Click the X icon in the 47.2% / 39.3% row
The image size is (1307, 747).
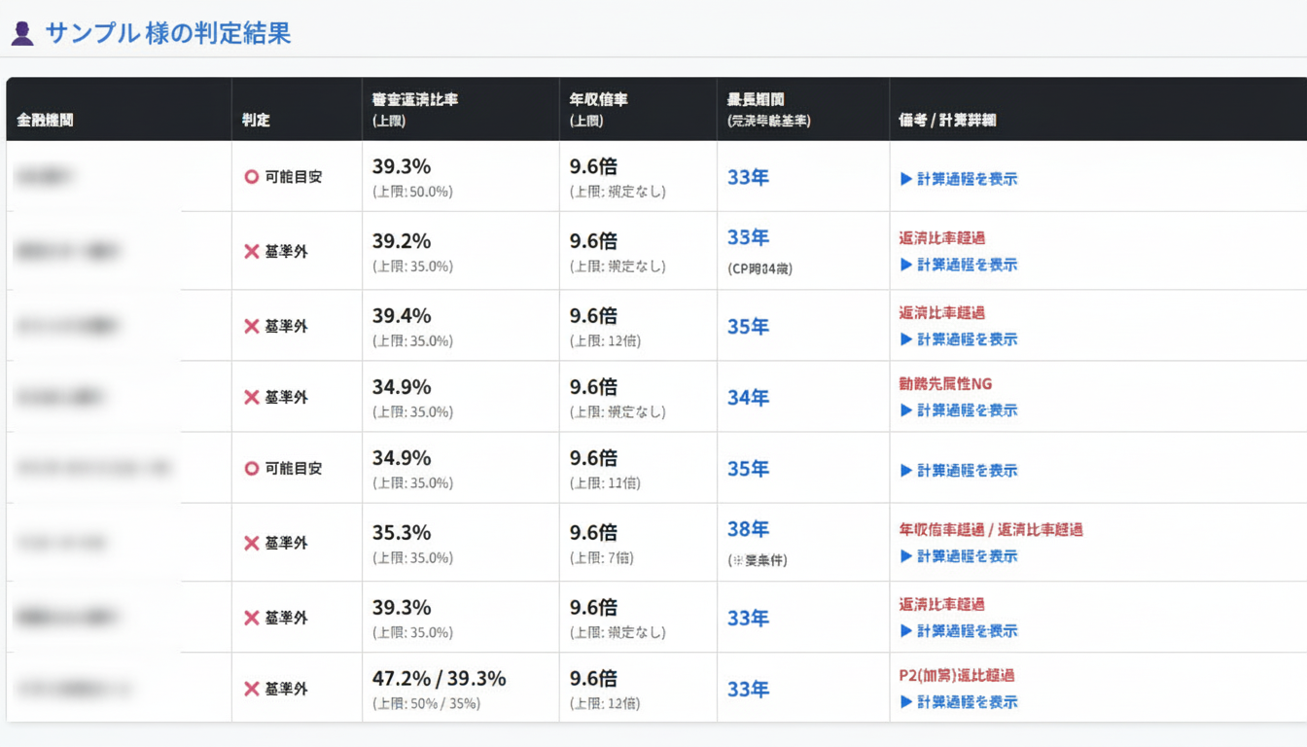point(251,690)
